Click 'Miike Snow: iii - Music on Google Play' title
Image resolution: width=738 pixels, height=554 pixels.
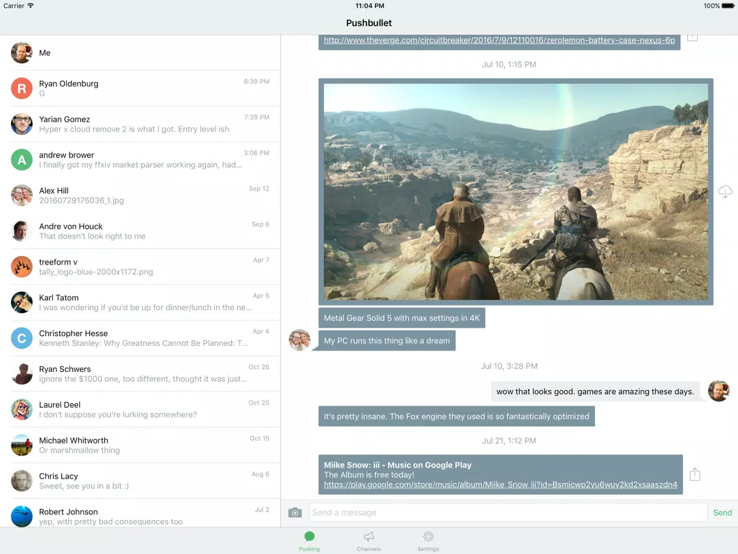pyautogui.click(x=397, y=465)
